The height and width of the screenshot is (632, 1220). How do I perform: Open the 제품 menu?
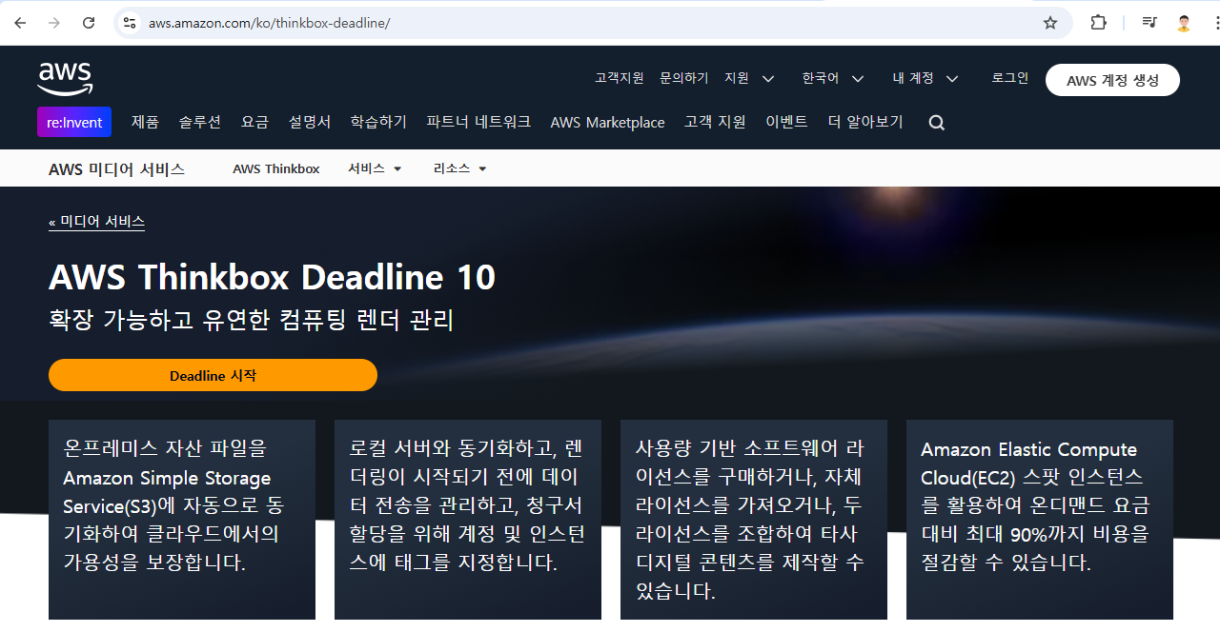click(145, 122)
